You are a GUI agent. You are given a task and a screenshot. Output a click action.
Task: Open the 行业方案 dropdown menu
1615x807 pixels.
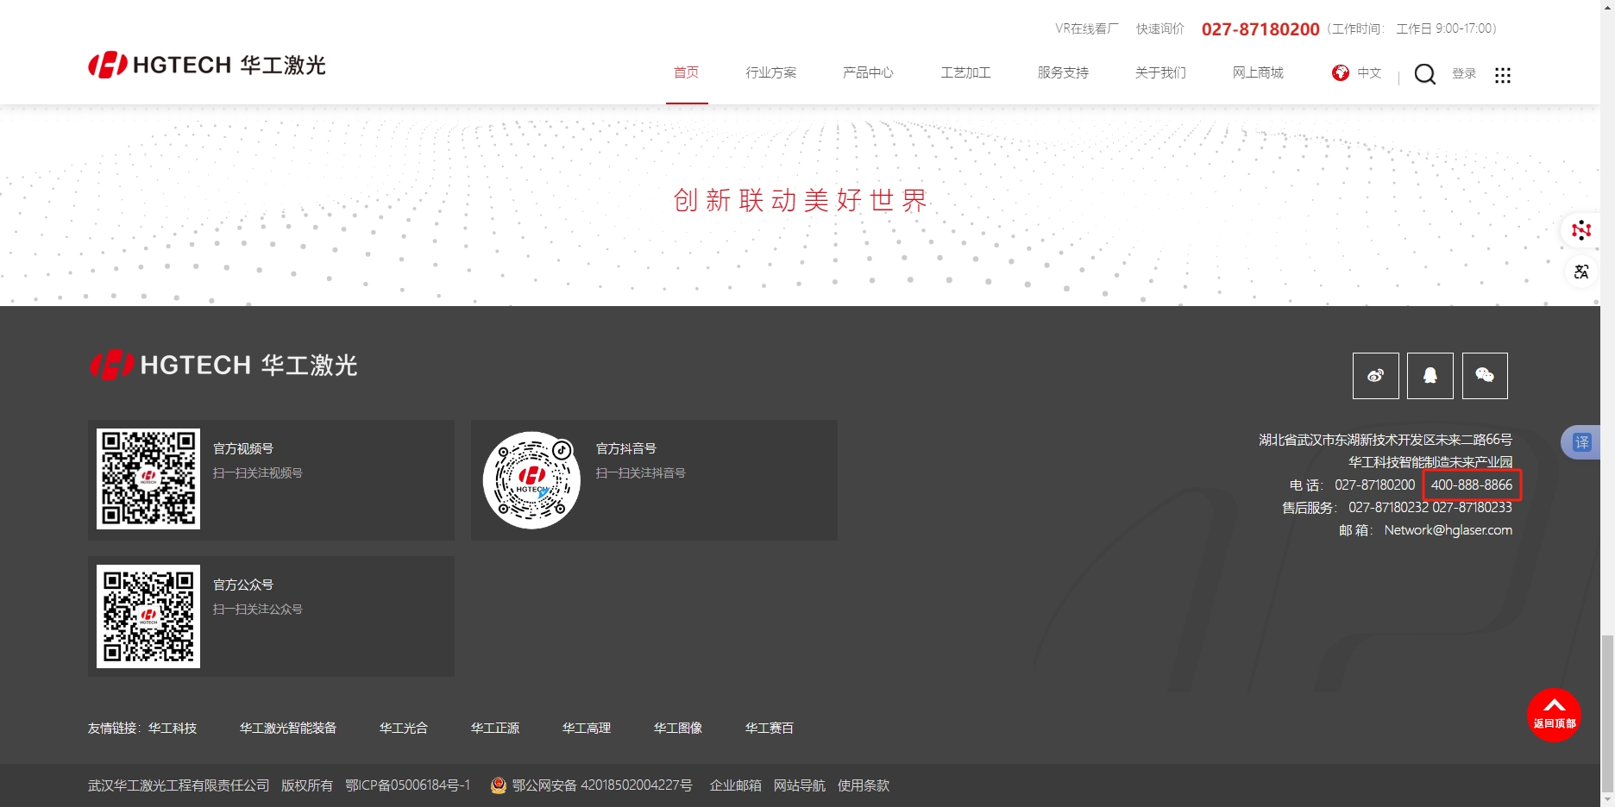coord(770,73)
